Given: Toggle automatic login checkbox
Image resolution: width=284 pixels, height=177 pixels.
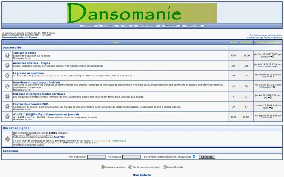Looking at the screenshot, I should click(194, 156).
